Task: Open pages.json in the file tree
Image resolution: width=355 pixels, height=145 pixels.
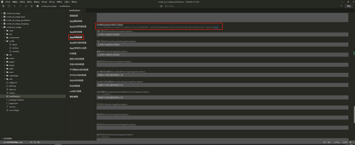Action: tap(14, 103)
